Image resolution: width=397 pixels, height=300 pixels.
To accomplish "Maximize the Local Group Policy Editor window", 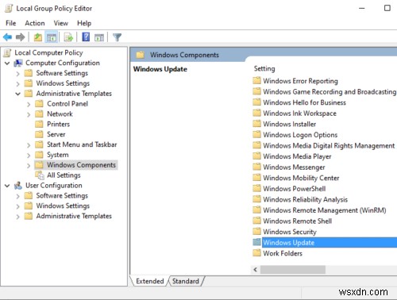I will pos(387,8).
